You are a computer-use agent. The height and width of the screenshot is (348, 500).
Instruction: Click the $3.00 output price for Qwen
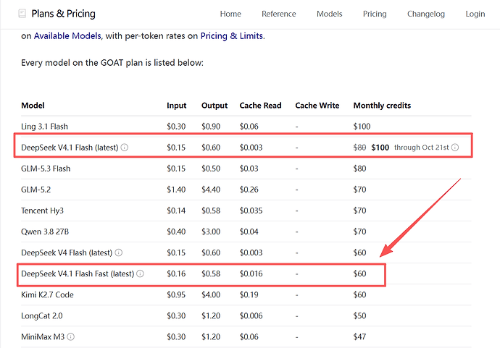pos(211,232)
